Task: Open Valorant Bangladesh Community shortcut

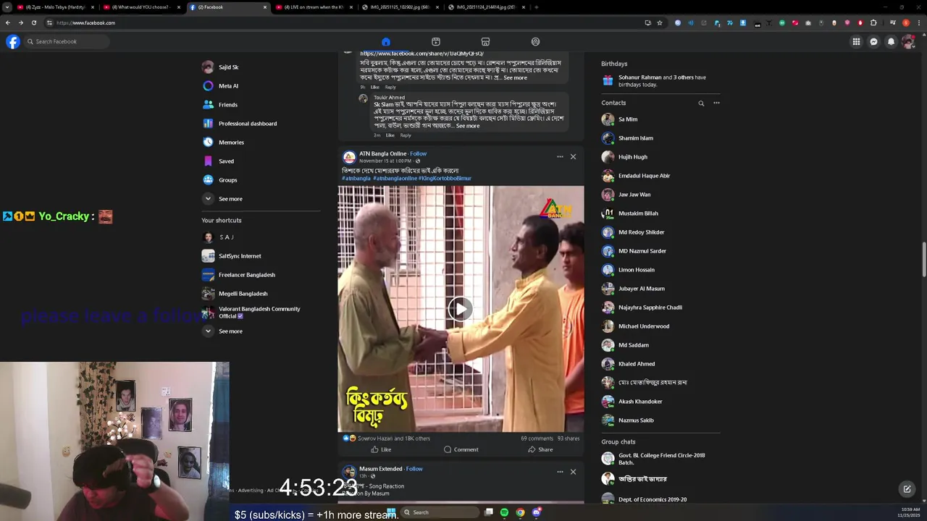Action: 261,313
